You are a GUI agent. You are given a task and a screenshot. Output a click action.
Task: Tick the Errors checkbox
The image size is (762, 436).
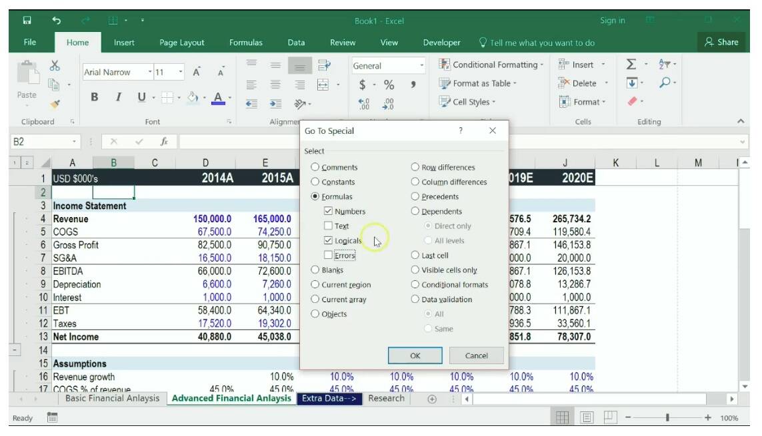click(328, 255)
